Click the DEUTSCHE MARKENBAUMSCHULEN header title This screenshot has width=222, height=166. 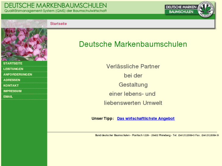56,5
